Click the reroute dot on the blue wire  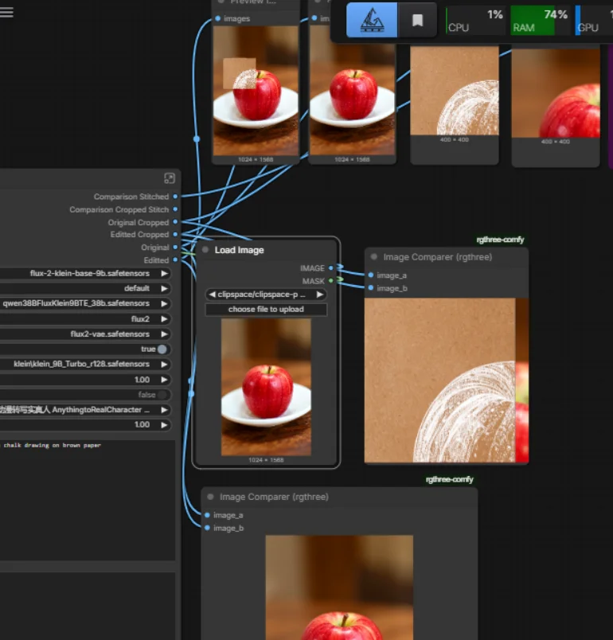click(197, 139)
